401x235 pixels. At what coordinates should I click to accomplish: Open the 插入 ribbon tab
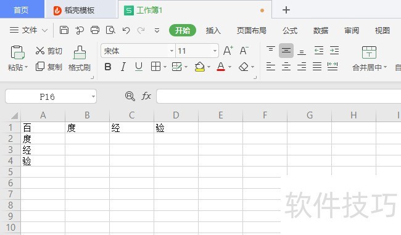[213, 30]
